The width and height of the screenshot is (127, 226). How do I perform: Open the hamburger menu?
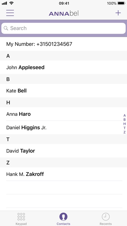pyautogui.click(x=10, y=13)
